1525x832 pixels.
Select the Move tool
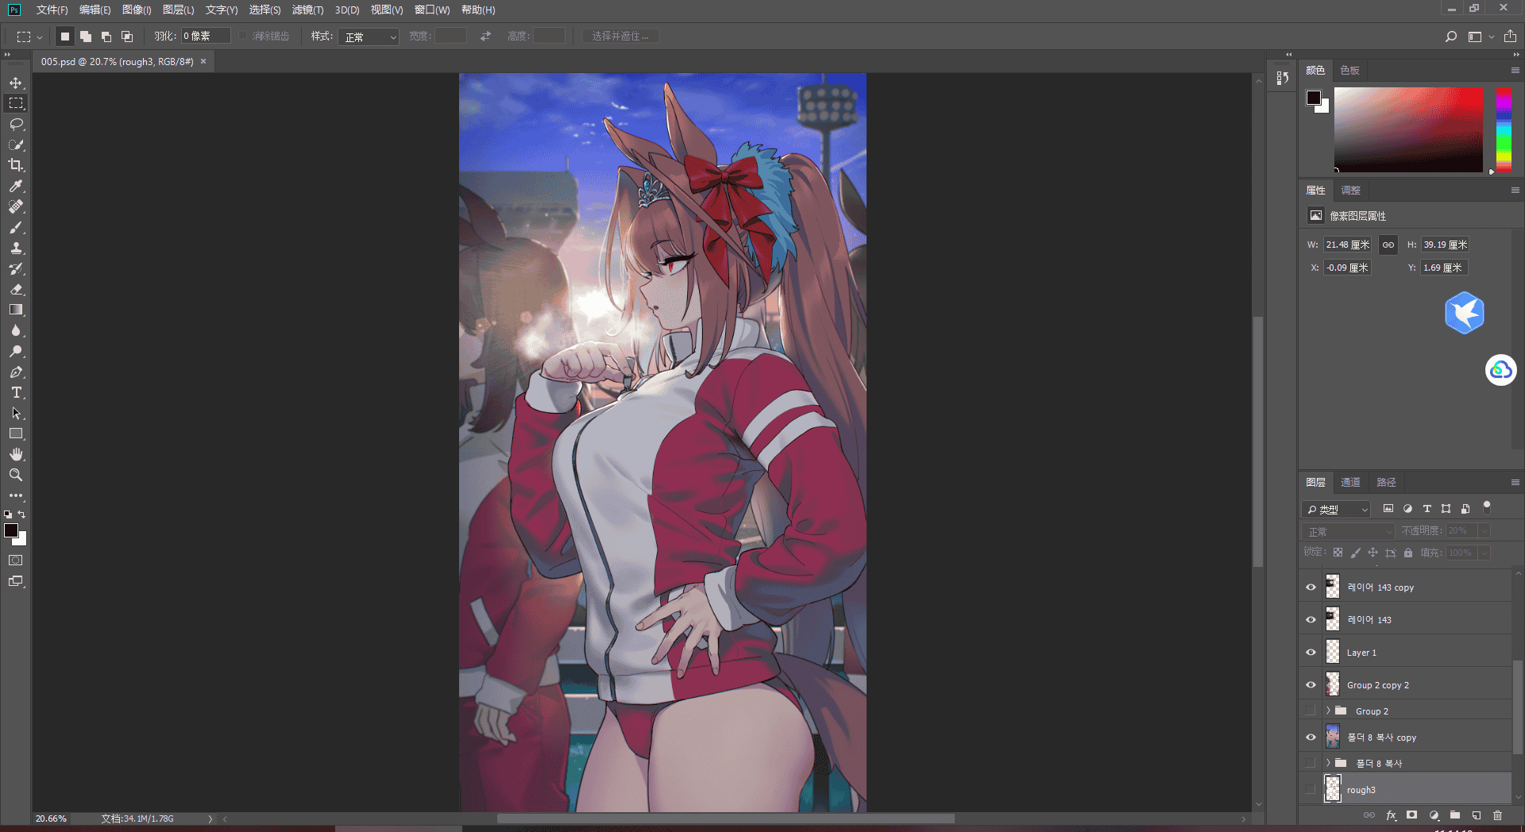click(x=16, y=83)
